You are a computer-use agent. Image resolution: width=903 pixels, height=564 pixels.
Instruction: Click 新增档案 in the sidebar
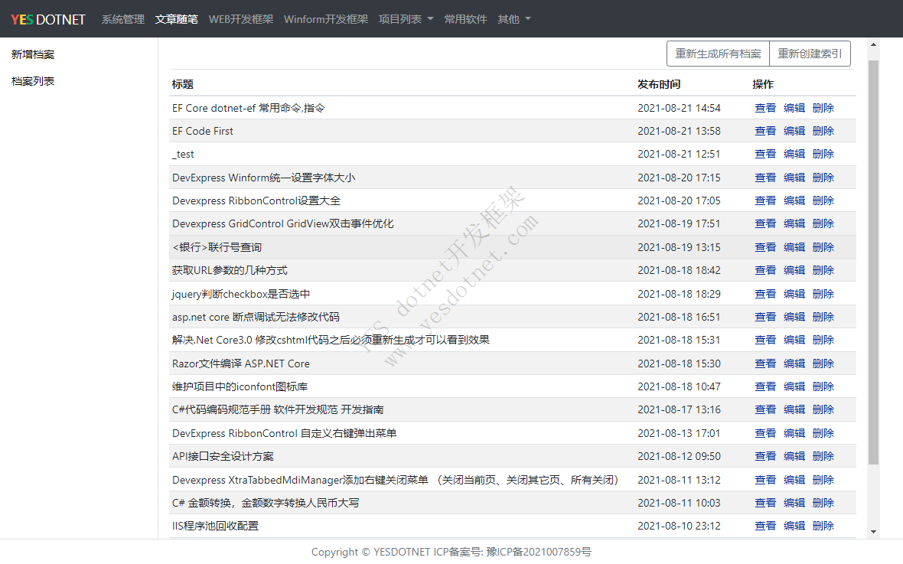pyautogui.click(x=33, y=54)
